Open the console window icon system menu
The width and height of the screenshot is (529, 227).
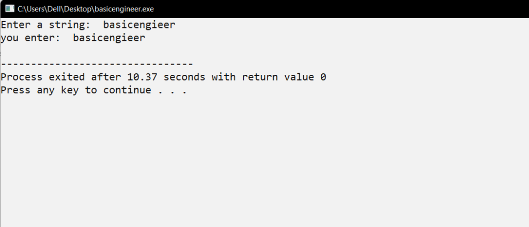(9, 9)
